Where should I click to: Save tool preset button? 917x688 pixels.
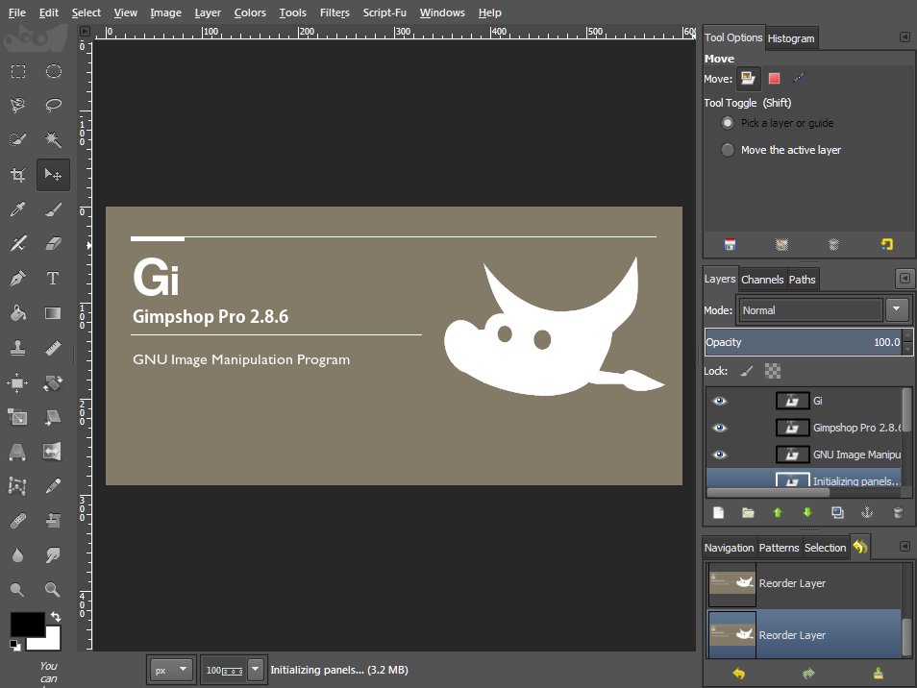point(730,244)
